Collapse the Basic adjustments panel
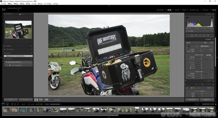The height and width of the screenshot is (118, 218). [x=213, y=40]
